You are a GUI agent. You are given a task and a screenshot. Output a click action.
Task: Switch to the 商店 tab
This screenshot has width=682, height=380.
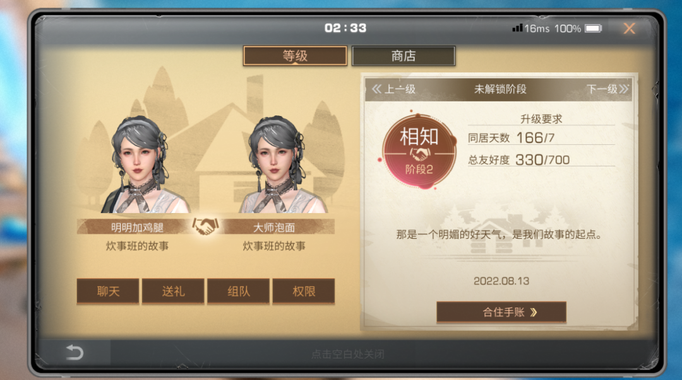(403, 55)
